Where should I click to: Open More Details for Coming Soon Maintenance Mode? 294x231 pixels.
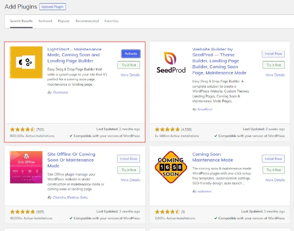275,180
